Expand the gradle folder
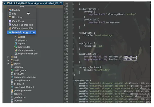The width and height of the screenshot is (154, 107). [8, 64]
